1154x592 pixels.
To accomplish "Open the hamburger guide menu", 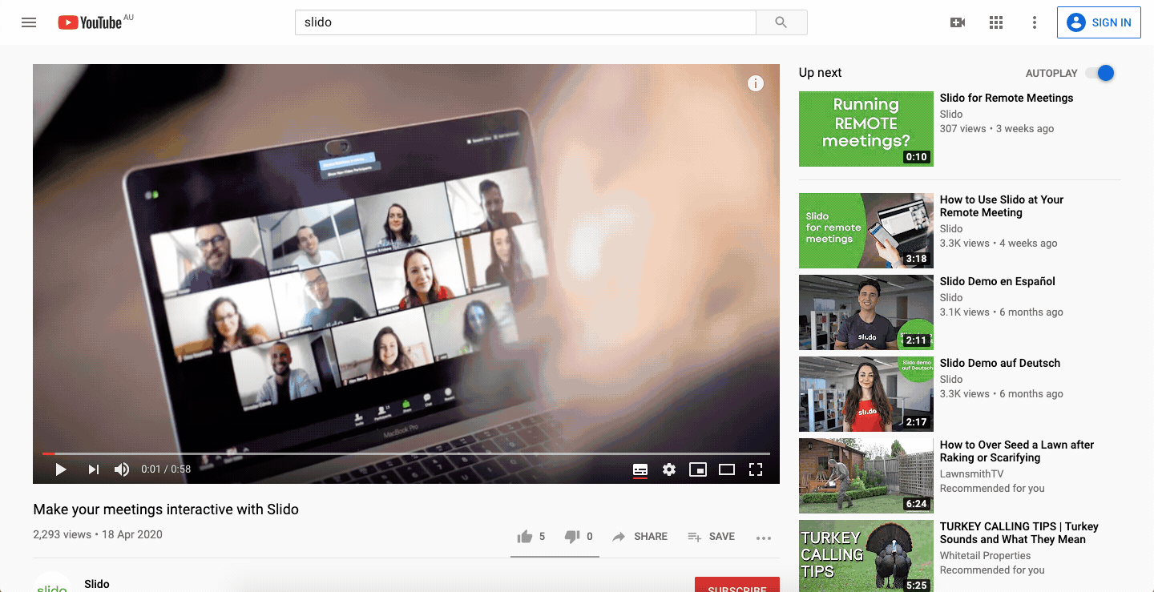I will 29,22.
